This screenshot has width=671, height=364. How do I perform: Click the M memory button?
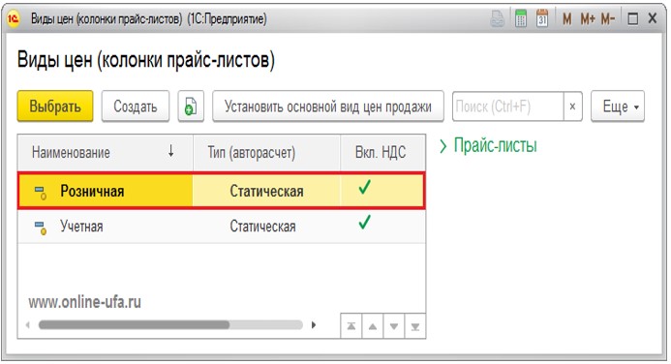coord(567,18)
